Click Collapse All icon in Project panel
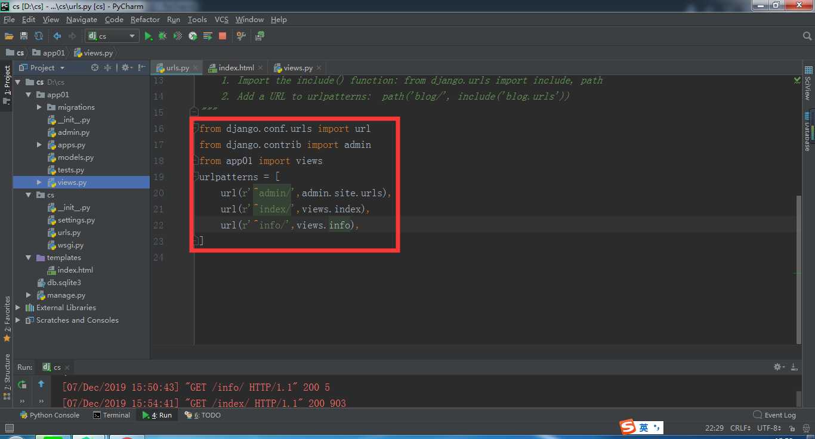 [x=107, y=67]
